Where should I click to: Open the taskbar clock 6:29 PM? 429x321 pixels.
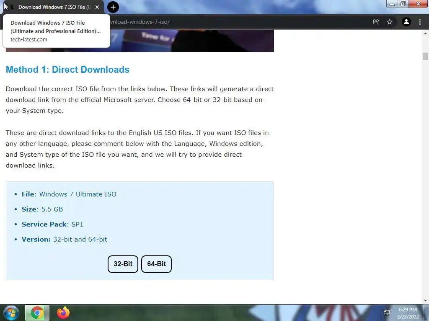408,313
